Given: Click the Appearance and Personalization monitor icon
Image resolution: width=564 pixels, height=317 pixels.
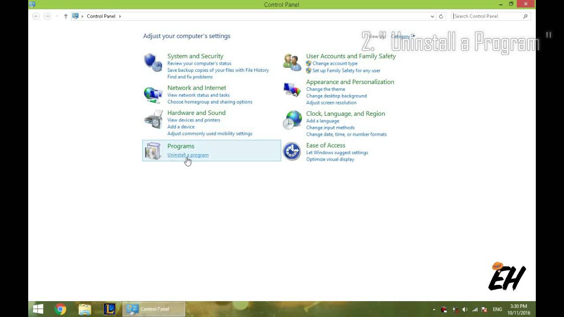Looking at the screenshot, I should pyautogui.click(x=292, y=90).
